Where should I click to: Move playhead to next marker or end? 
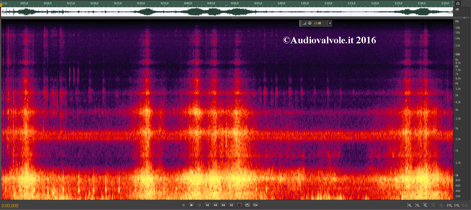click(231, 205)
